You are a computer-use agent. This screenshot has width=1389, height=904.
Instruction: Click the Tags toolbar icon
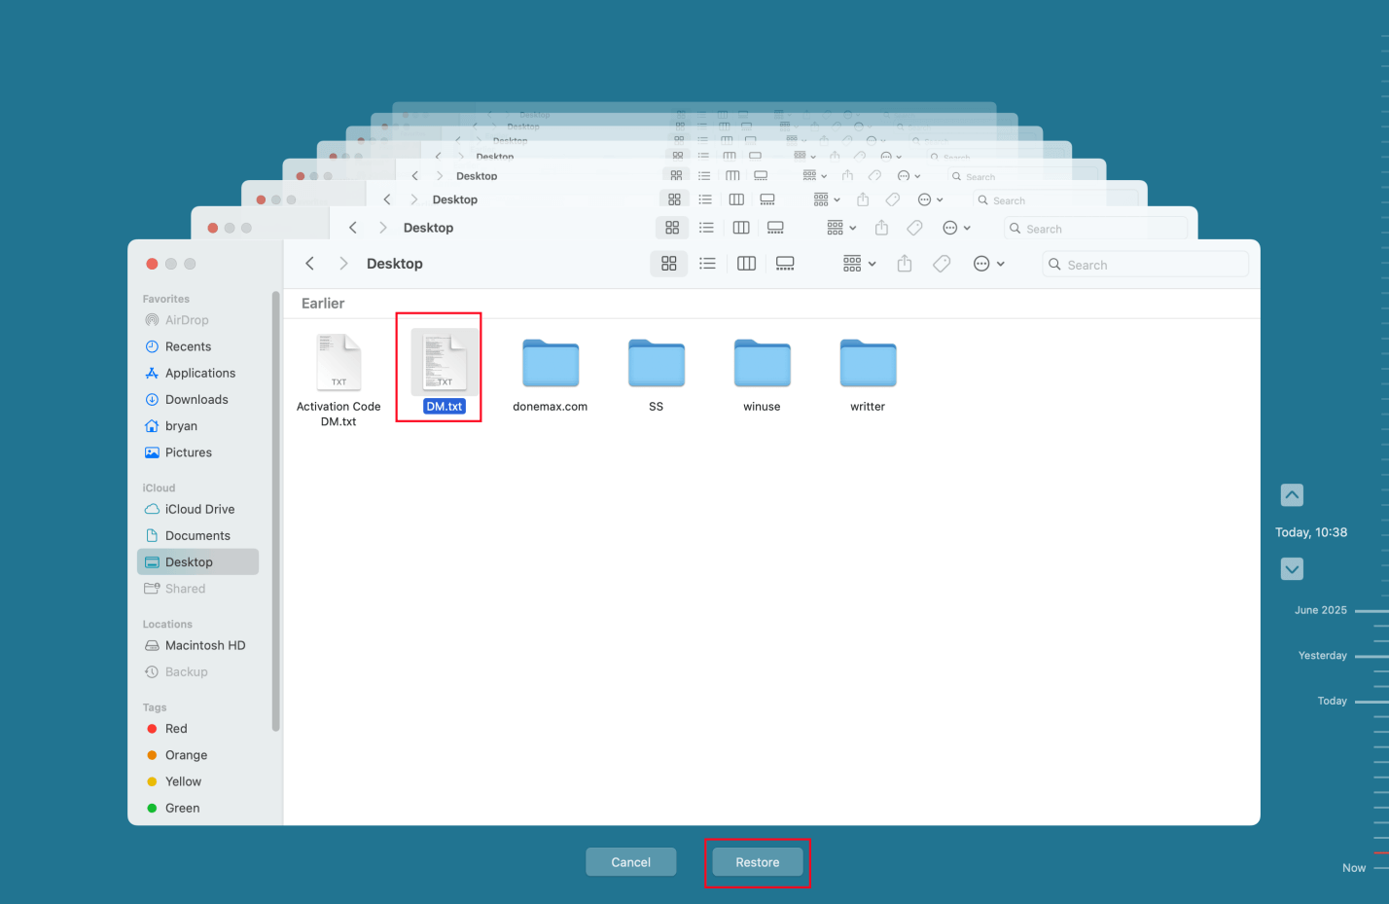(x=941, y=263)
